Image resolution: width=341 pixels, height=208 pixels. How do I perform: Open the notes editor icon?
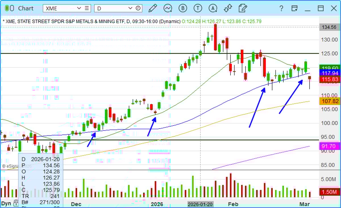click(243, 8)
